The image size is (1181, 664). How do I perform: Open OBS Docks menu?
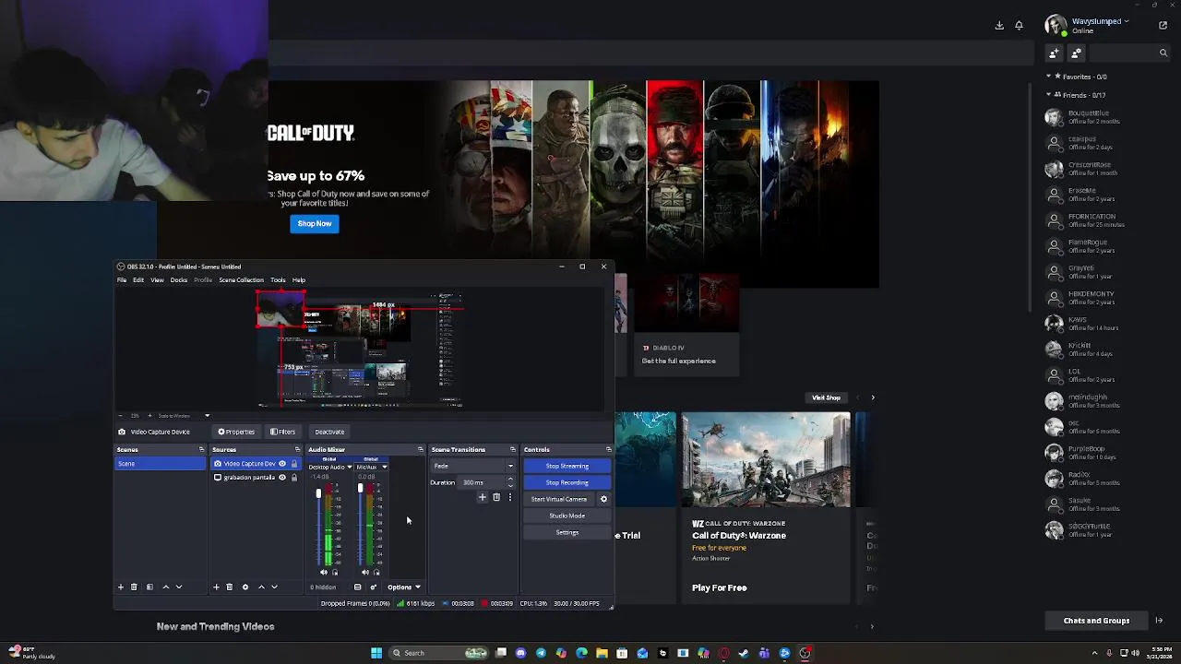pos(179,280)
